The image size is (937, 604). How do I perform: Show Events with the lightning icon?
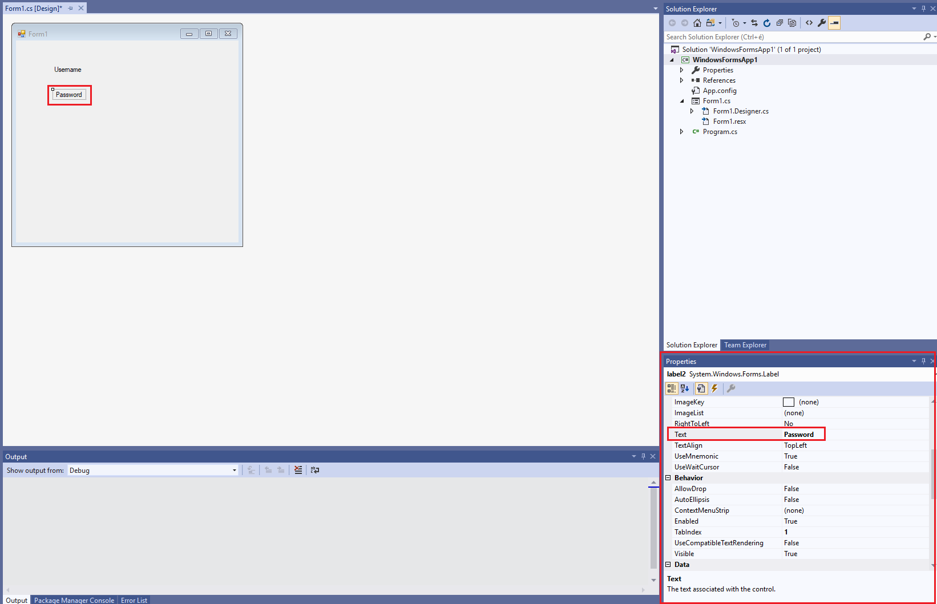[x=714, y=388]
